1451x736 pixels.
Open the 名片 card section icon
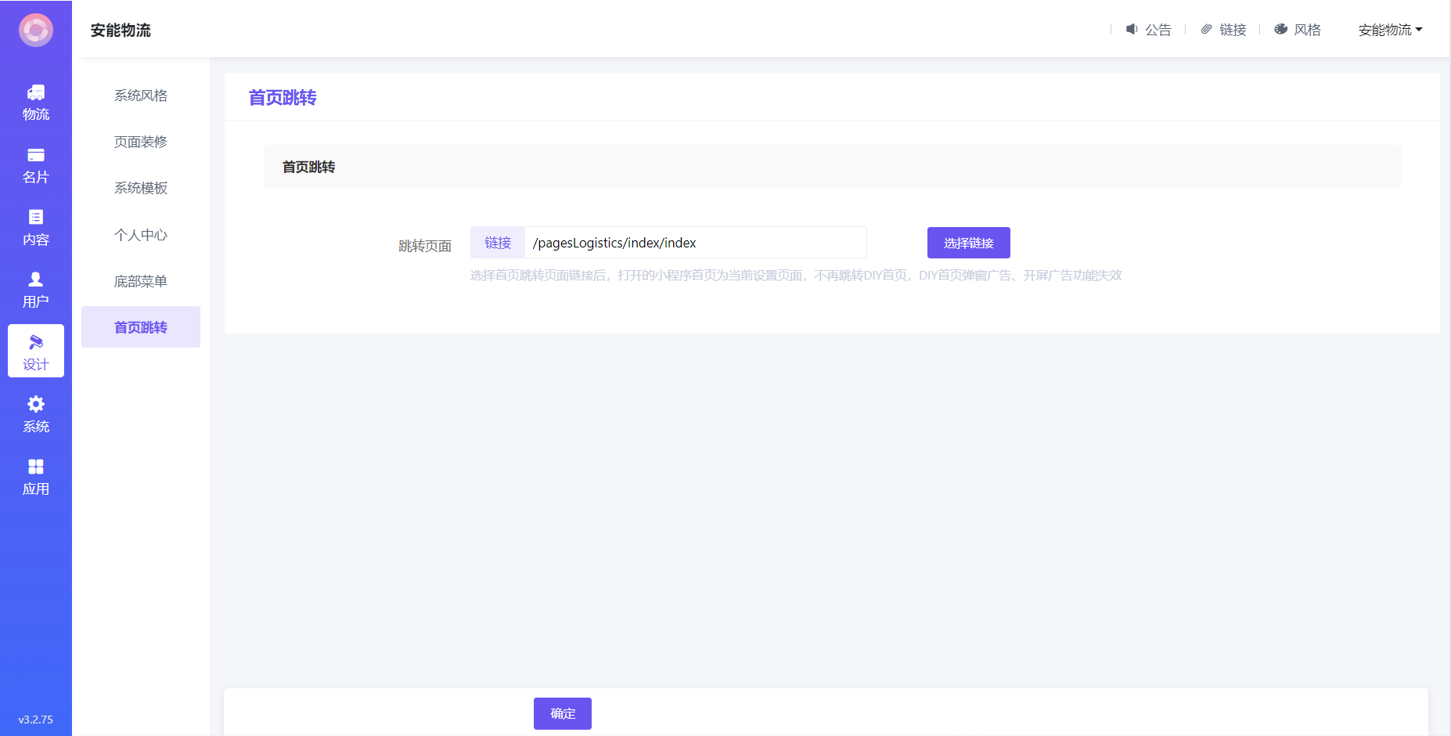36,155
